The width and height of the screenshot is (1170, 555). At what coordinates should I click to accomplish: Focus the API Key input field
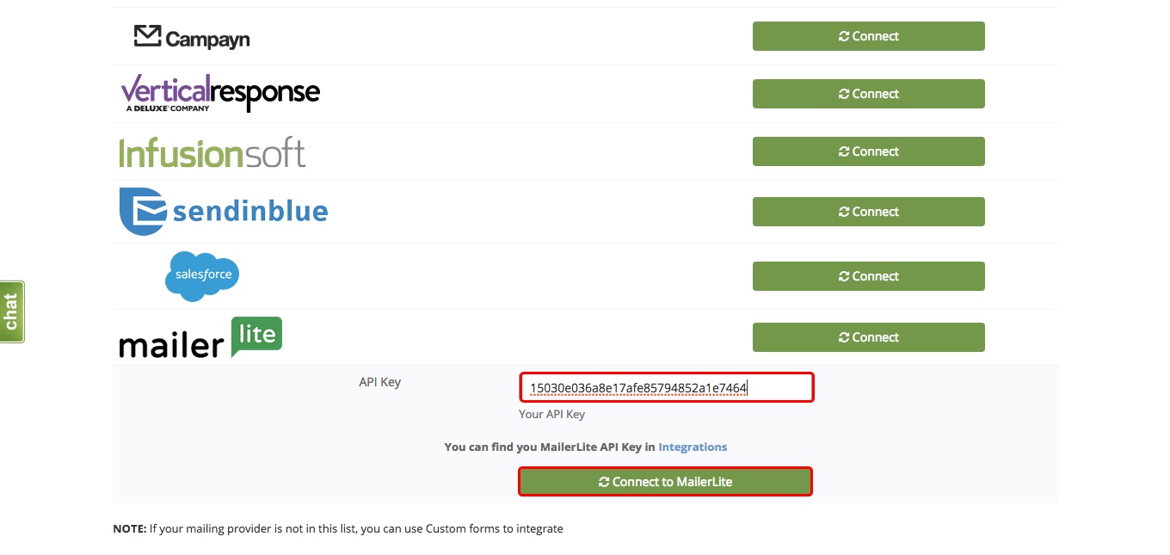[667, 387]
